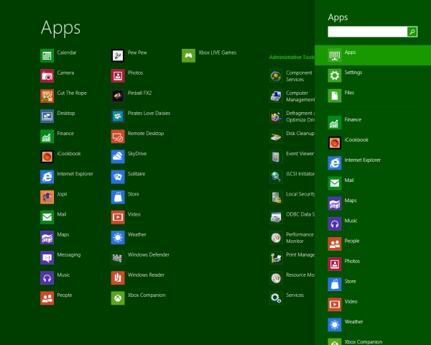Search within People in side pane
431x345 pixels.
tap(373, 244)
